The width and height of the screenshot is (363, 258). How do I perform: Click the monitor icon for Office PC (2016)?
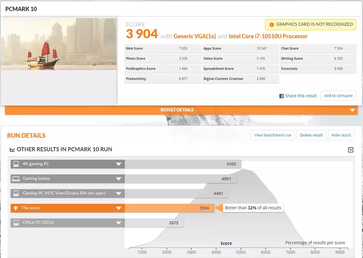(16, 223)
